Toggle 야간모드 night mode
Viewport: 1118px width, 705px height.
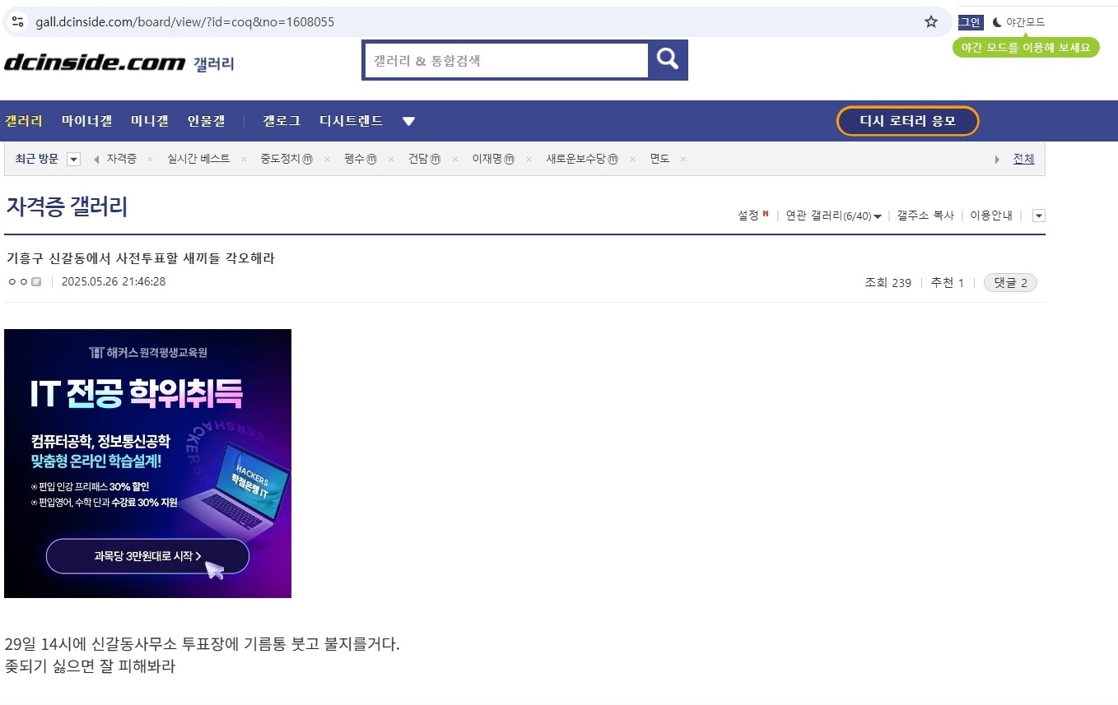click(1018, 22)
